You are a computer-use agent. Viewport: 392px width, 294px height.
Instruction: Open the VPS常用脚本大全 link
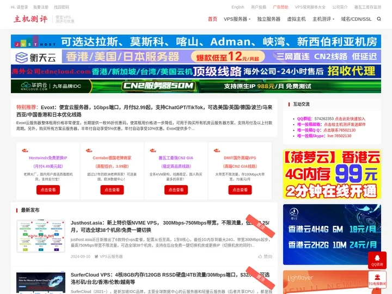click(310, 7)
